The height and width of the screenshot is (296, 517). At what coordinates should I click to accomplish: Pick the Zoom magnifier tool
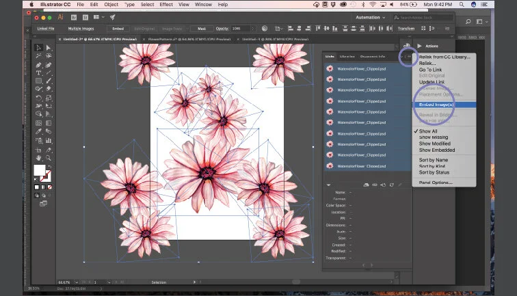pos(47,158)
